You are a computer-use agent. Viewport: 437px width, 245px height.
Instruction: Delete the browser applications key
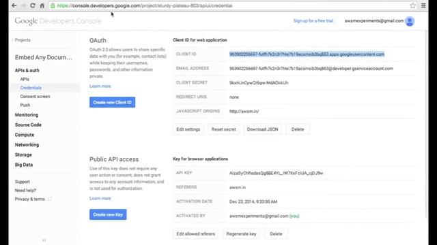click(276, 234)
